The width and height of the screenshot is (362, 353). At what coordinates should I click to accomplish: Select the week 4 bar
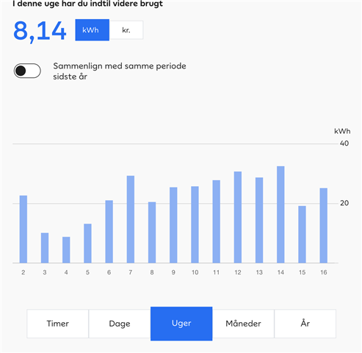[x=66, y=250]
